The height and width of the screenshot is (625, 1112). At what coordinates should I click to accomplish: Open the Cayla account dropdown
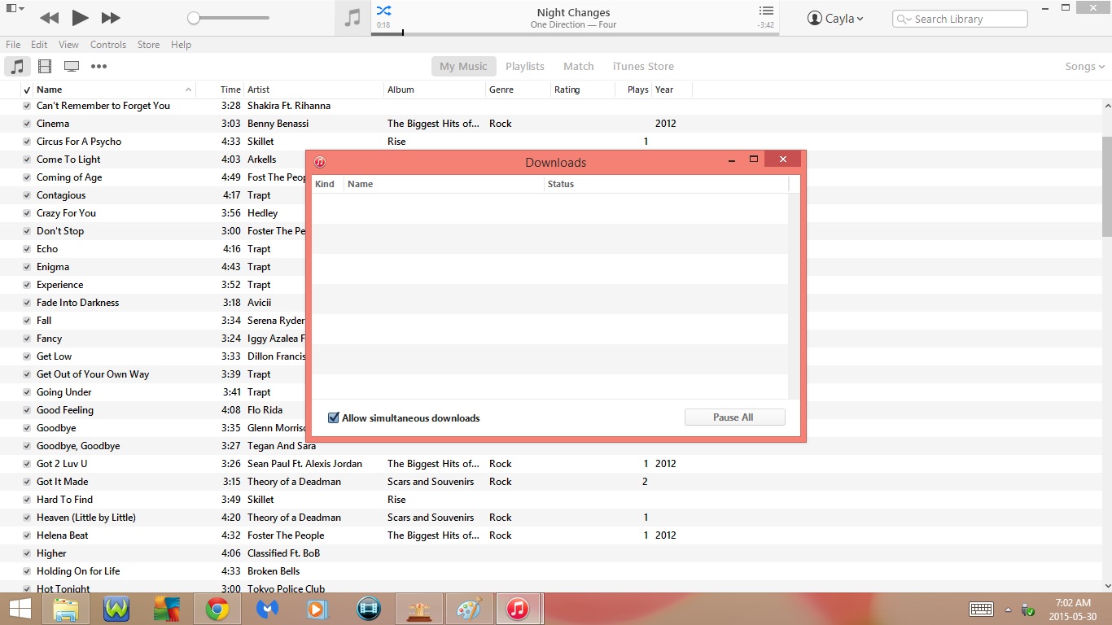point(835,19)
